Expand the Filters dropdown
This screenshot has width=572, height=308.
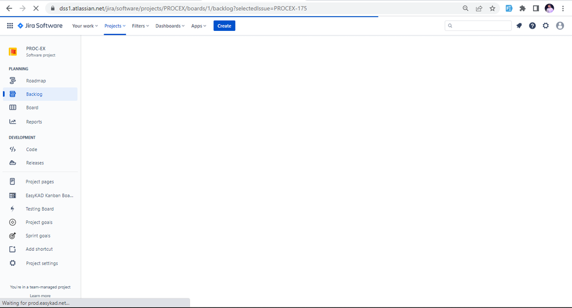pos(140,26)
